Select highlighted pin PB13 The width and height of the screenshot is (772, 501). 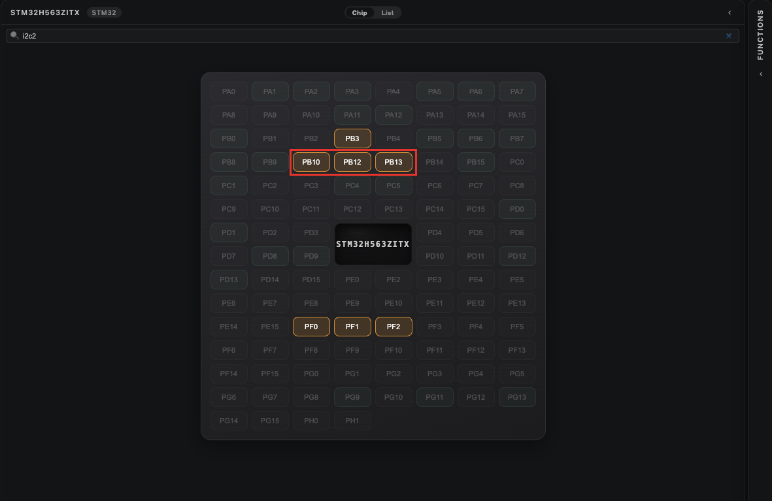click(394, 163)
